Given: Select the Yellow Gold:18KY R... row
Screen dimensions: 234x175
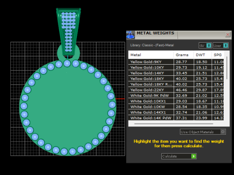Looking at the screenshot, I should point(176,84).
